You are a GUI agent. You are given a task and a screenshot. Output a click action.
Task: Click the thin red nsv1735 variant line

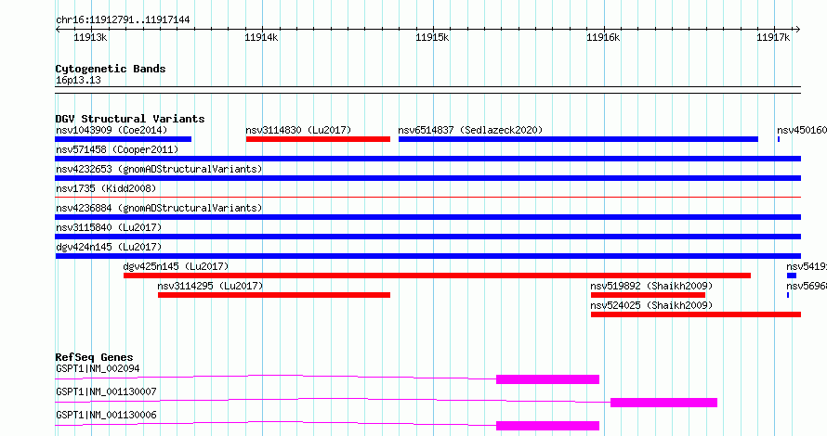click(x=428, y=198)
